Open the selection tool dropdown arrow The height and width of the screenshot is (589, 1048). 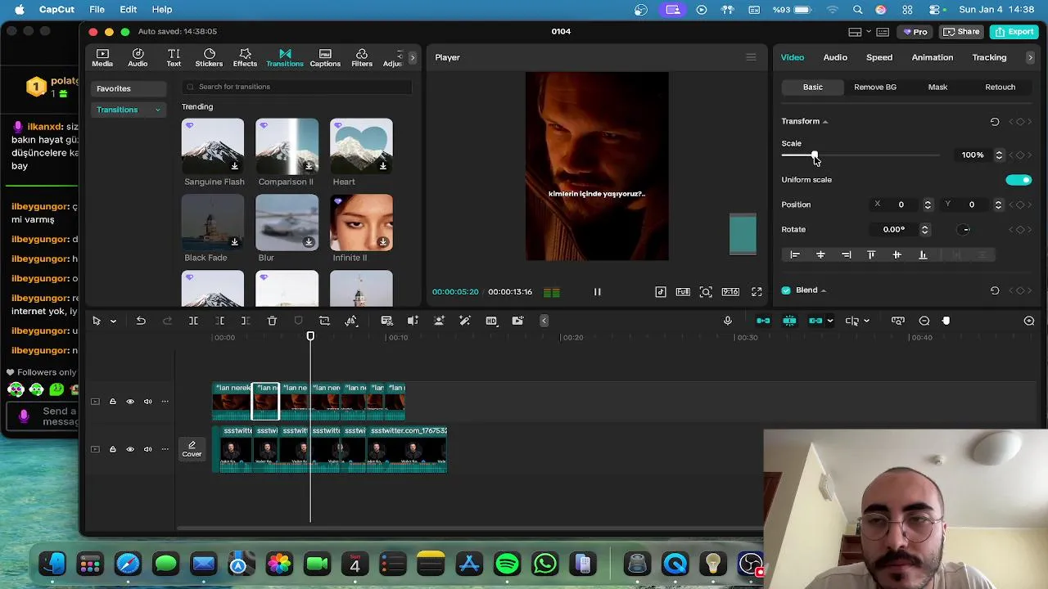click(x=113, y=321)
